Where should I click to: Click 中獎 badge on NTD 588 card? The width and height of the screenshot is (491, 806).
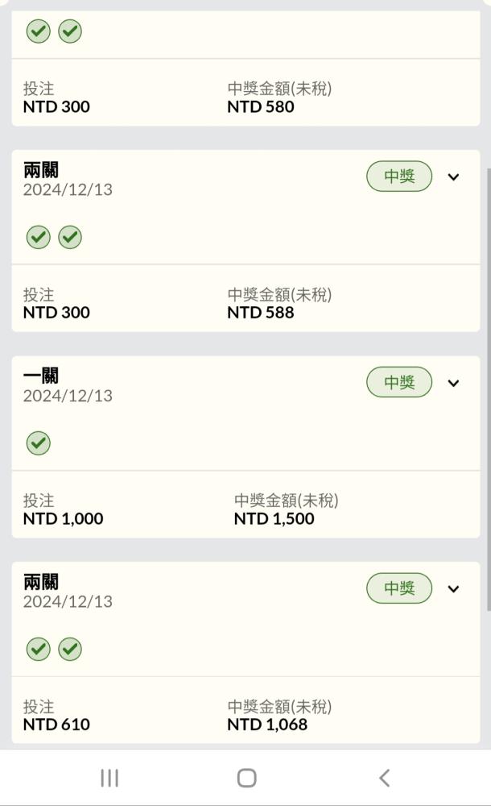click(x=399, y=177)
